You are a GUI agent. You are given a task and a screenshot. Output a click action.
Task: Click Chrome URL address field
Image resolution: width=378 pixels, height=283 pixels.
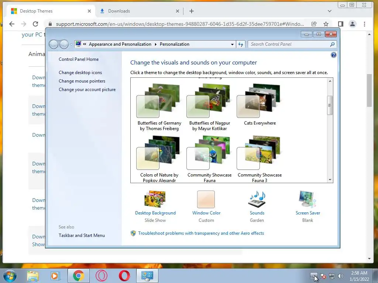(x=180, y=24)
